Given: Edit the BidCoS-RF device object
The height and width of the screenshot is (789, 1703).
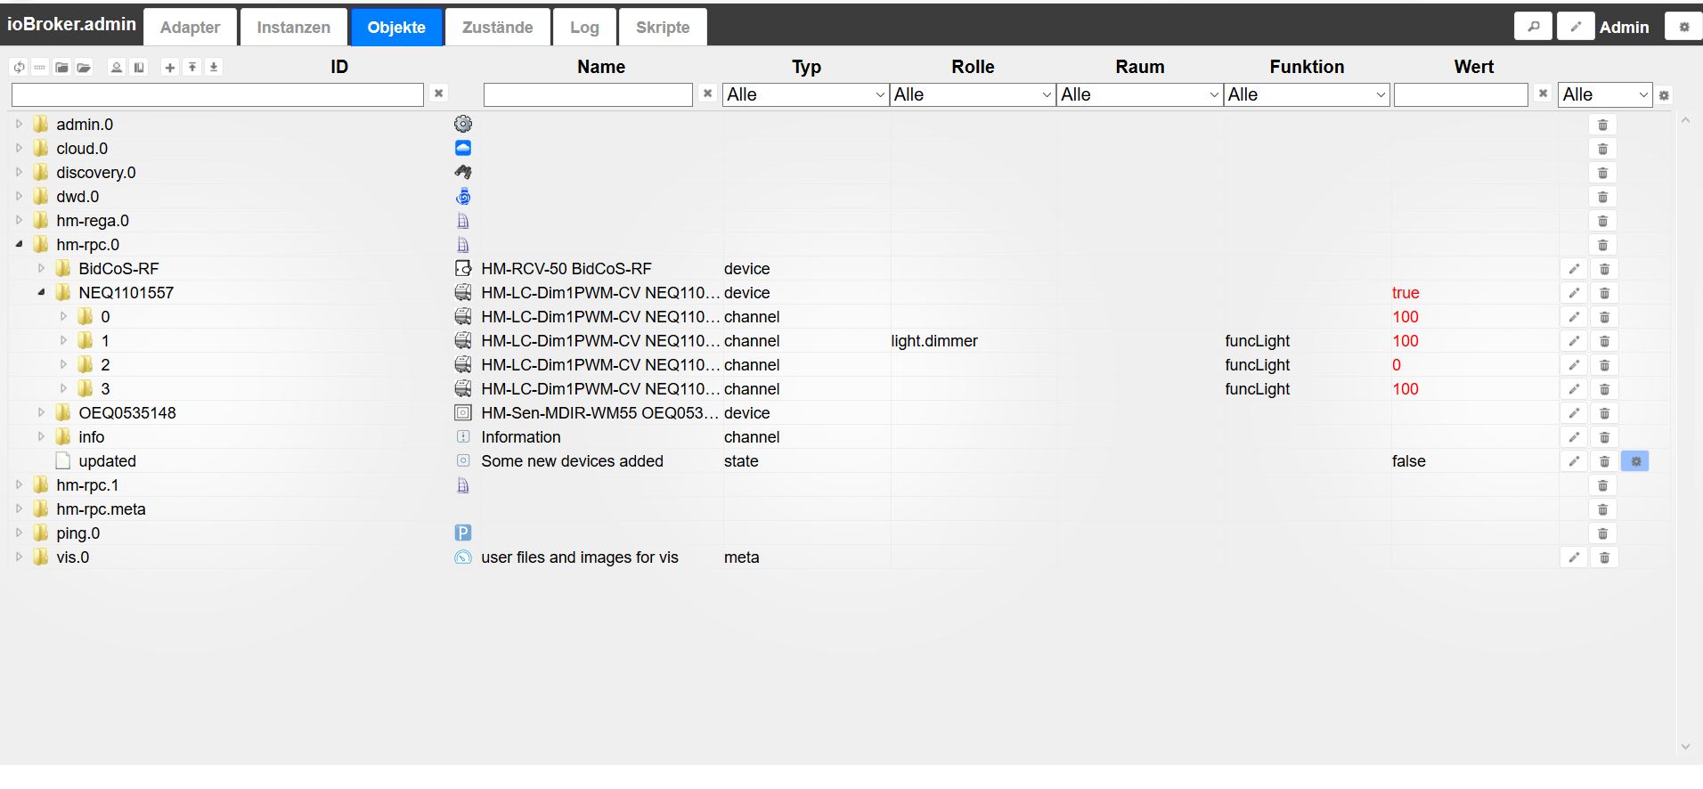Looking at the screenshot, I should [1574, 269].
